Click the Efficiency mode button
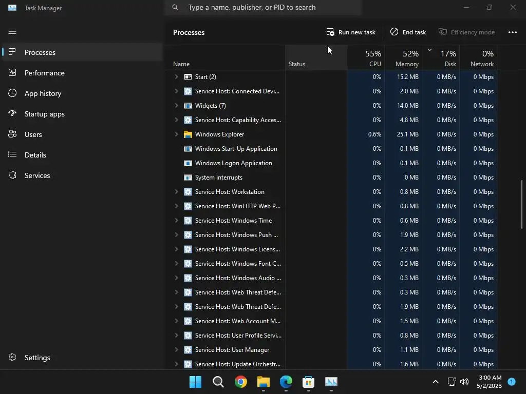 466,32
